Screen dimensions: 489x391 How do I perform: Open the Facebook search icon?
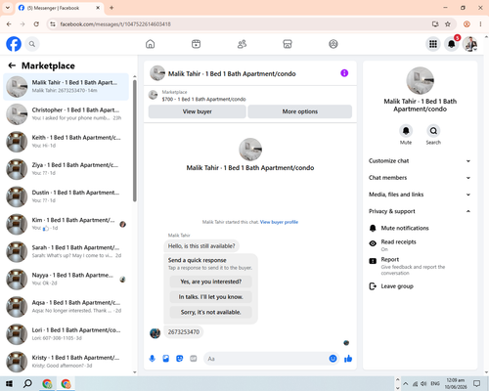32,44
